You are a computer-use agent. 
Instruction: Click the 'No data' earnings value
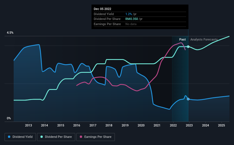(131, 24)
